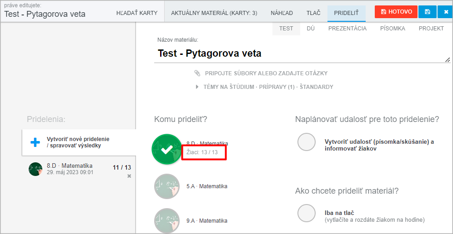Remove the 8.D assignment with small x

coord(129,176)
